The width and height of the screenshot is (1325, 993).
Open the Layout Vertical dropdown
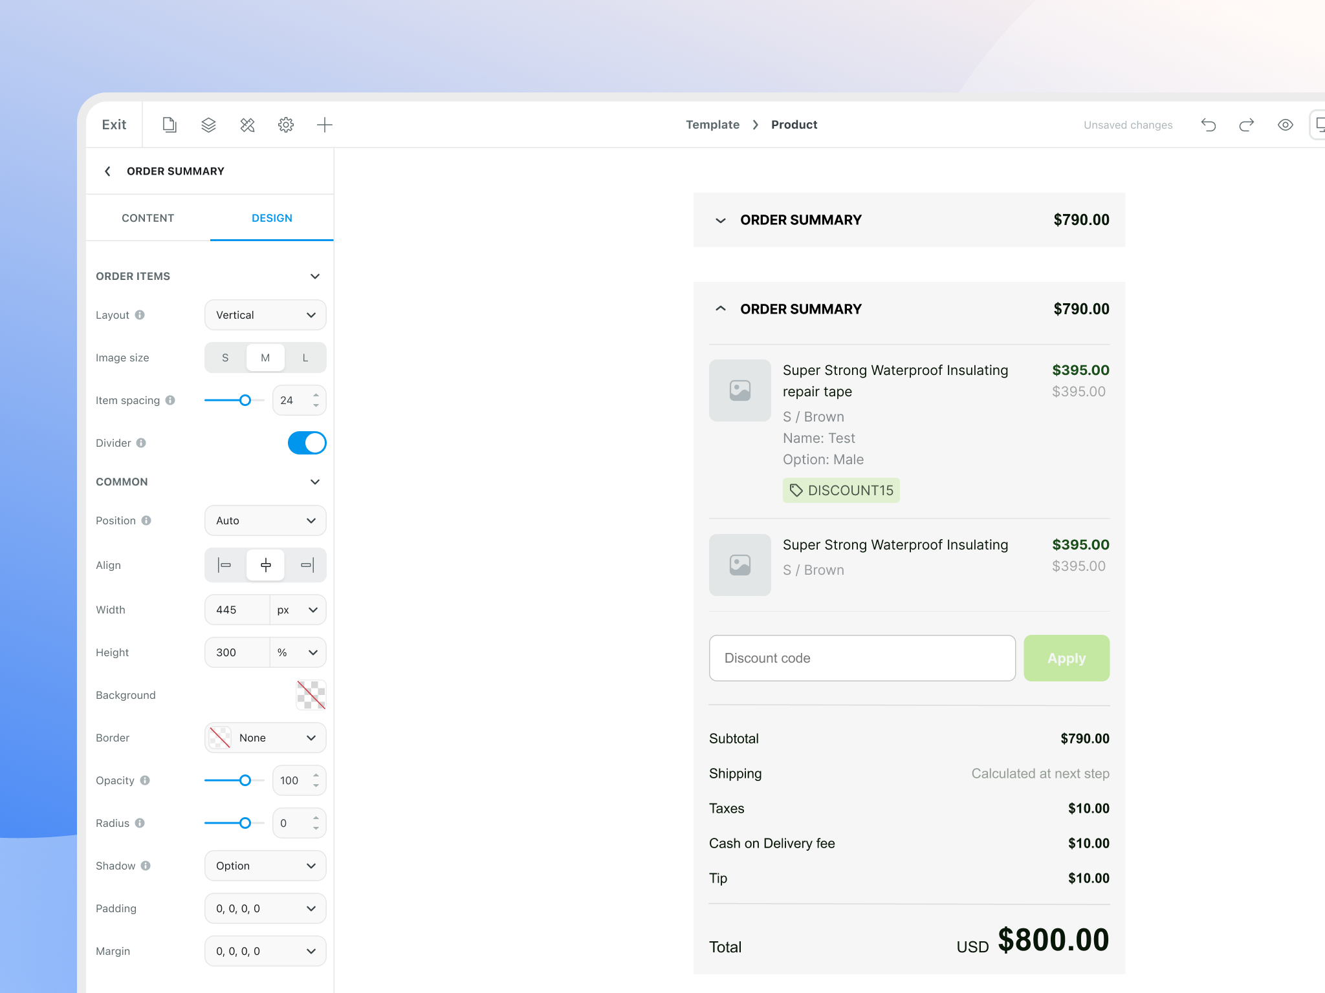265,315
